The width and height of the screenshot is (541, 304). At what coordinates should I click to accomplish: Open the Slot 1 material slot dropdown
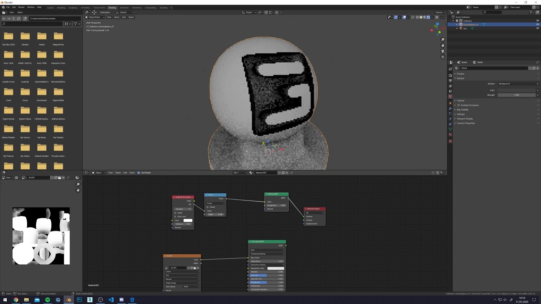tap(240, 173)
